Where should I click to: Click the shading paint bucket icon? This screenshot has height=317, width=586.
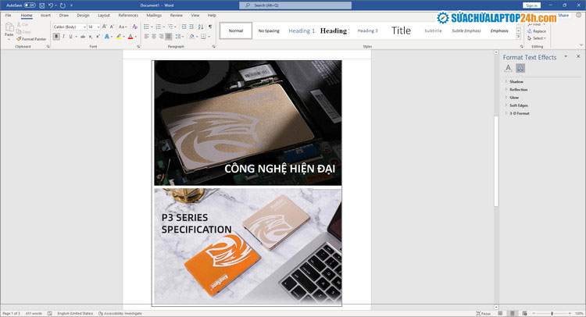[x=191, y=37]
